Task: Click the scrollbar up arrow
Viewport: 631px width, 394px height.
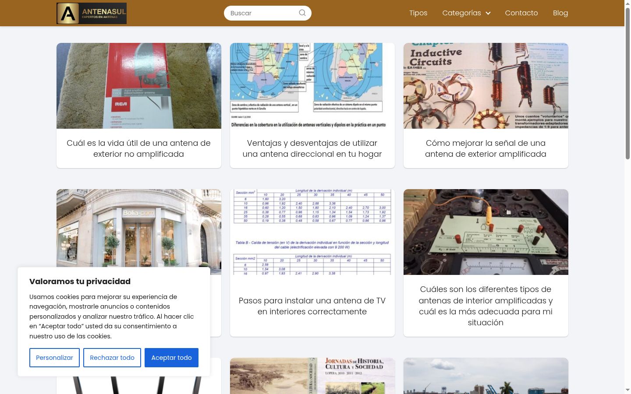Action: pos(627,4)
